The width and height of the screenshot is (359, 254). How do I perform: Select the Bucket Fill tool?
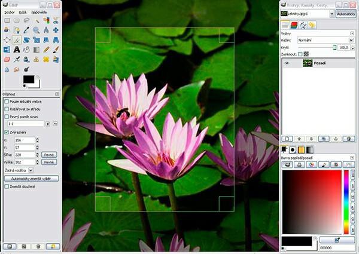click(26, 50)
